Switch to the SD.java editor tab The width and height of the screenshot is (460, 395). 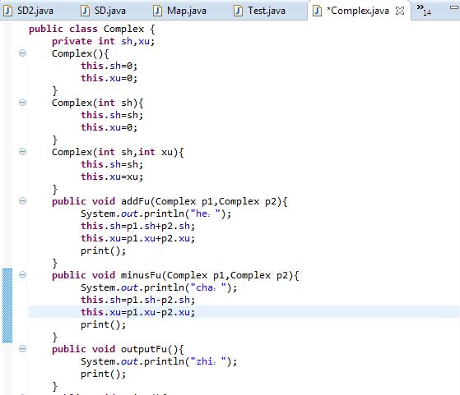(x=103, y=11)
